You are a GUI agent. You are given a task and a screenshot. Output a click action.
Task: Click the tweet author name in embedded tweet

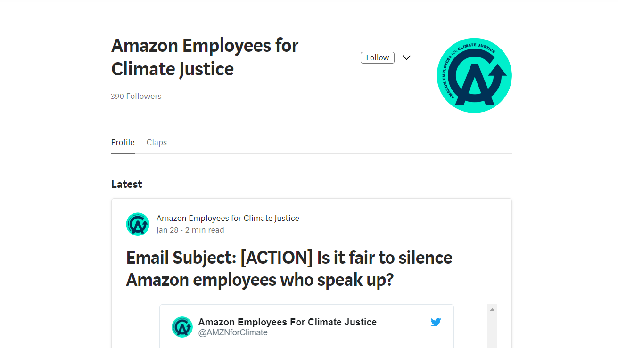click(288, 322)
